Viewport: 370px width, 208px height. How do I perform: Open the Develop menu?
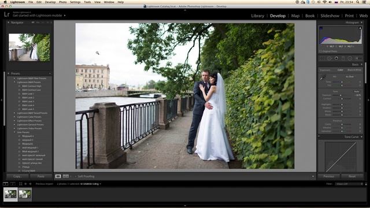(x=50, y=2)
